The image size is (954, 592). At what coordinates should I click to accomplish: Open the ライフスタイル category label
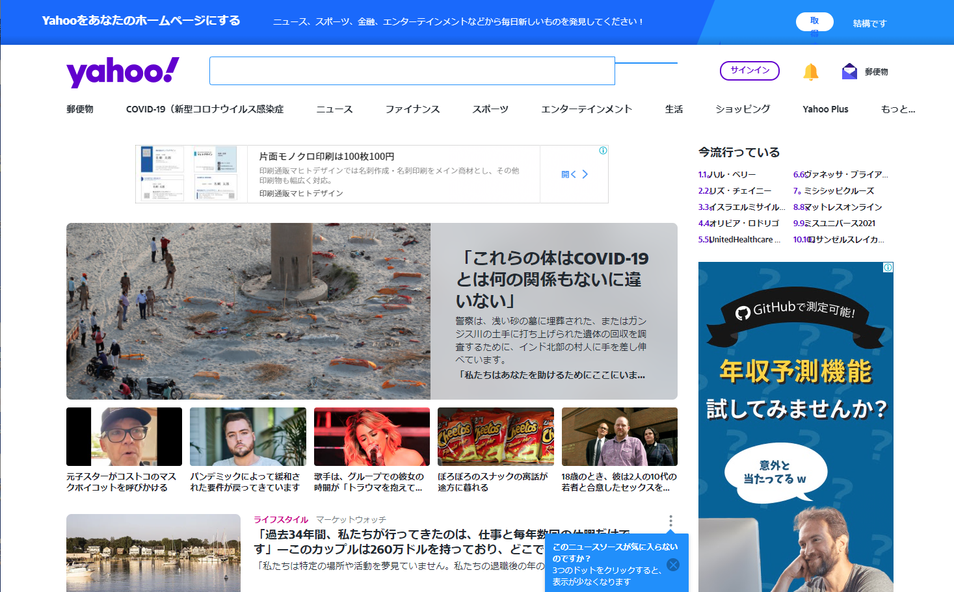[281, 520]
